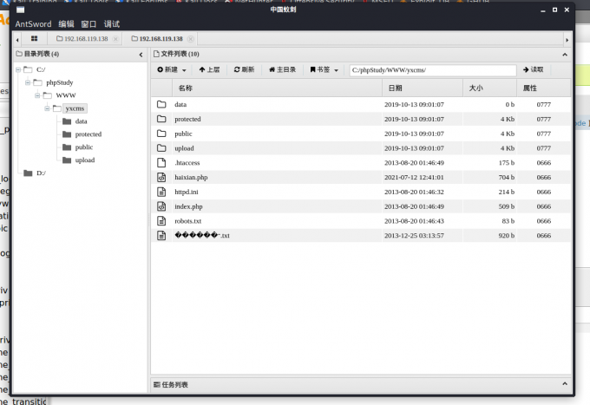Select public folder in directory tree
This screenshot has width=590, height=405.
(84, 147)
